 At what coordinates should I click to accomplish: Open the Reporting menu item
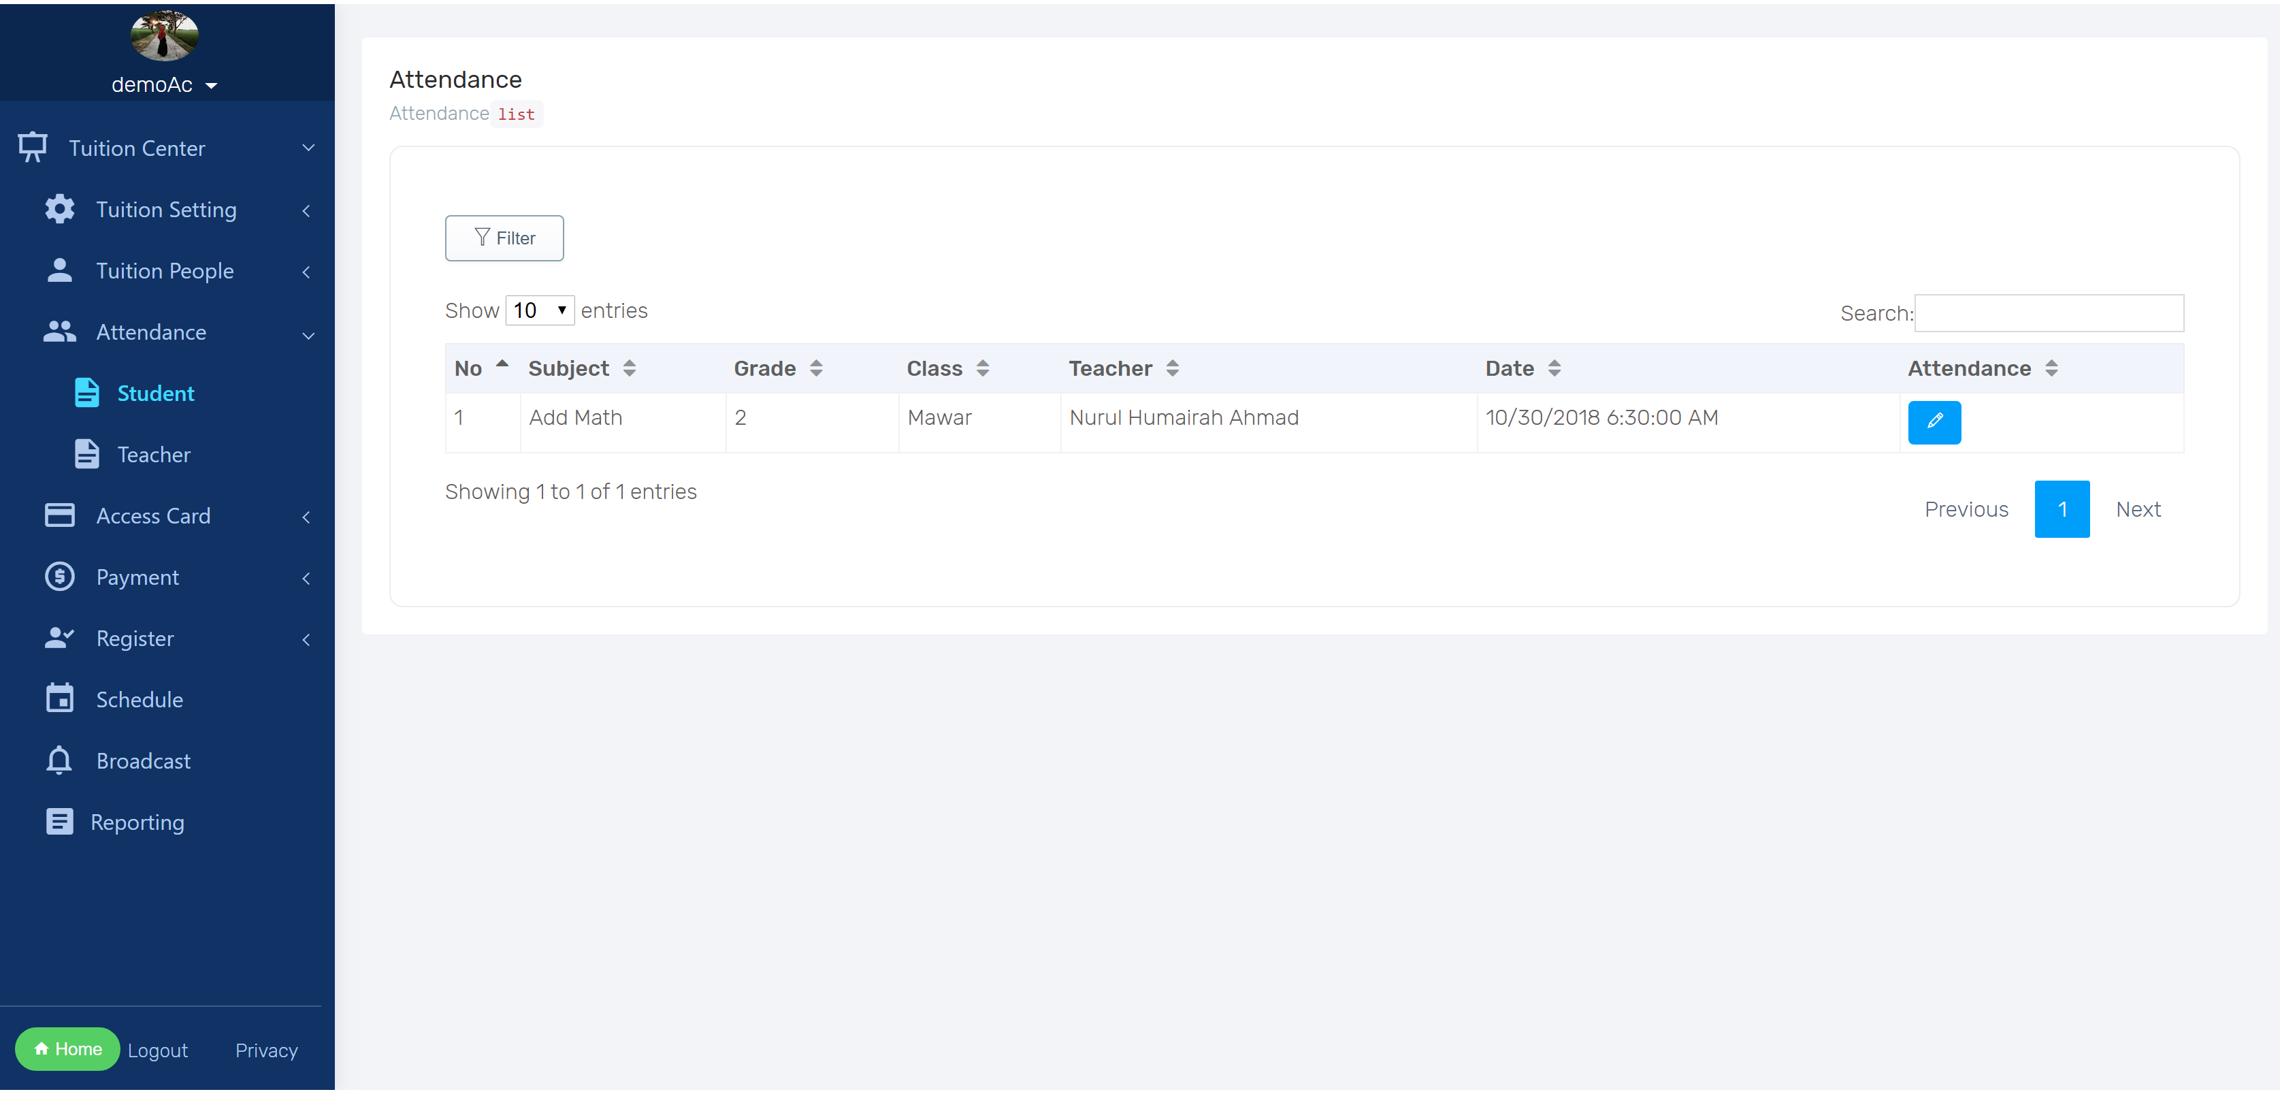coord(137,822)
